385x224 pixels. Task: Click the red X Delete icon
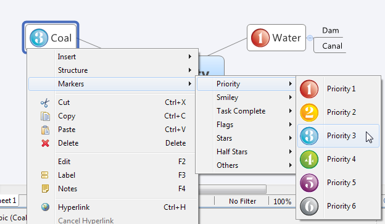45,143
